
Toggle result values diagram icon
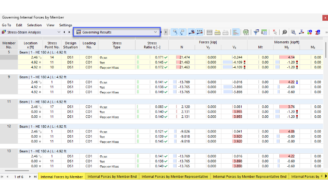pyautogui.click(x=199, y=32)
